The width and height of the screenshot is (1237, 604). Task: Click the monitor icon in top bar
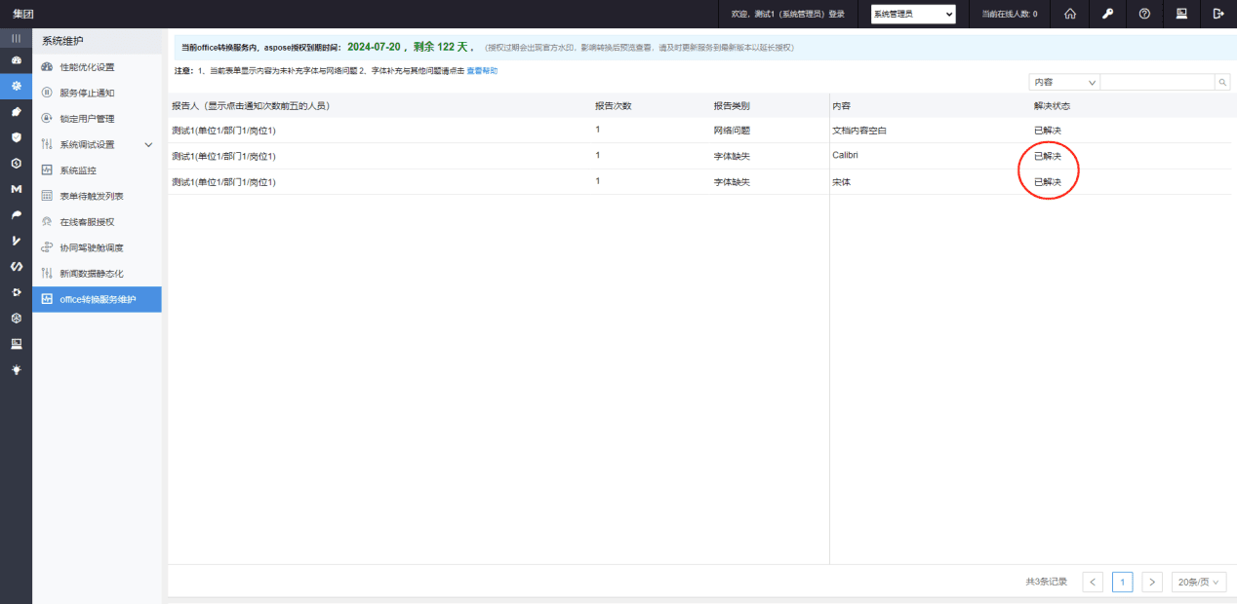pyautogui.click(x=1181, y=14)
